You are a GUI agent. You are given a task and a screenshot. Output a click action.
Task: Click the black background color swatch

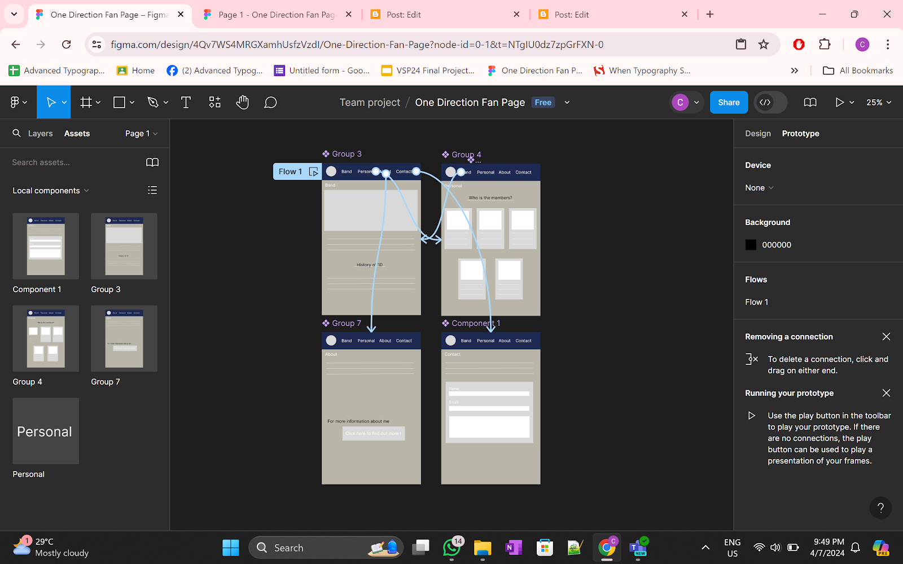click(x=751, y=245)
